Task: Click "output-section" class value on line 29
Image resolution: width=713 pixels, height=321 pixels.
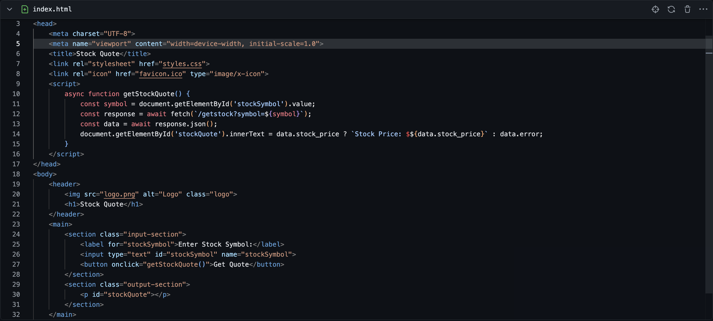Action: click(x=155, y=284)
